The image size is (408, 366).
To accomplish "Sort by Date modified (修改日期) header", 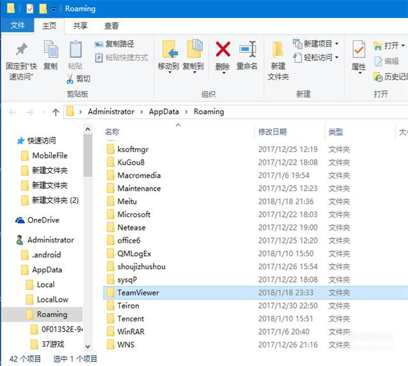I will pos(272,132).
